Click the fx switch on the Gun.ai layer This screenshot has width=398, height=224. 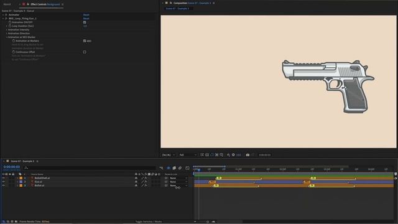point(146,182)
